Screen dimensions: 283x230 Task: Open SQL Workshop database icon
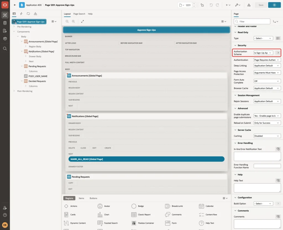pyautogui.click(x=5, y=23)
